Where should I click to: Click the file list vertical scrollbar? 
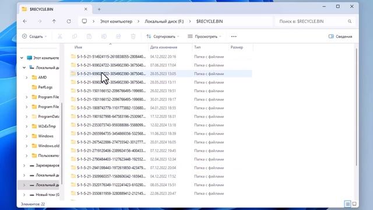click(x=356, y=107)
